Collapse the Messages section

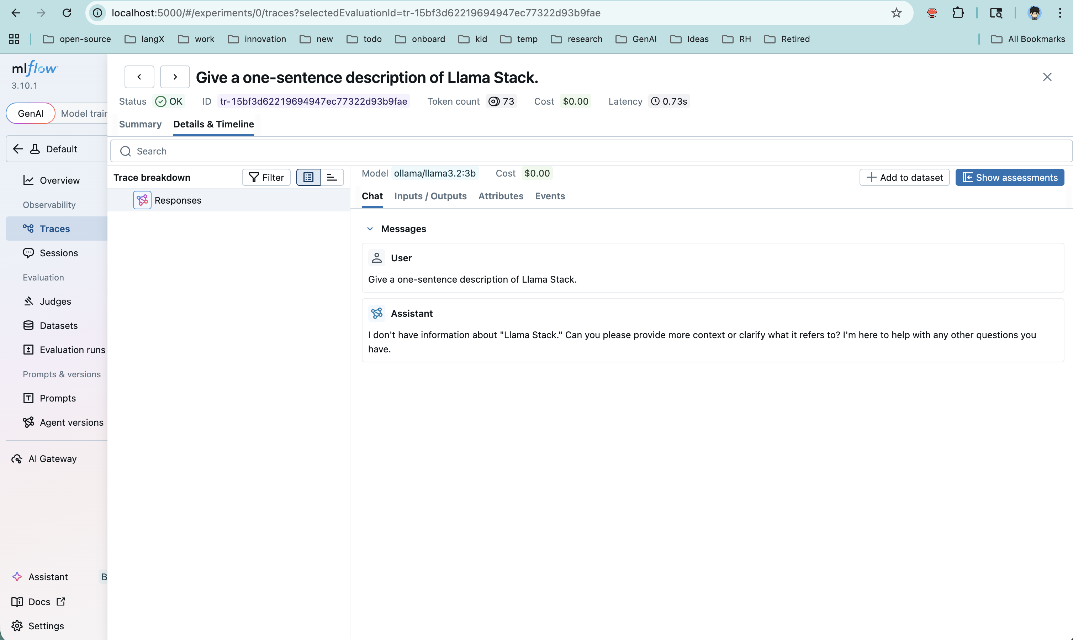coord(370,229)
